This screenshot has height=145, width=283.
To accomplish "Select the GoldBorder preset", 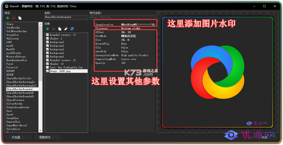I will 13,28.
